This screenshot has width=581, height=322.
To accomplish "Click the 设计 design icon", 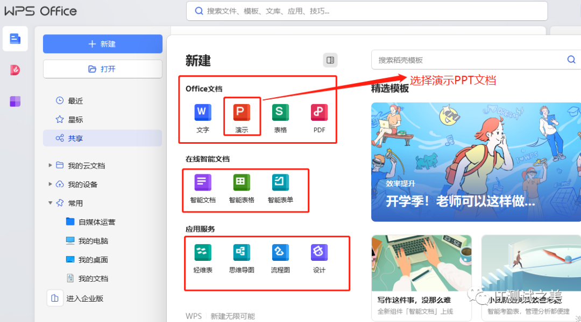I will 319,253.
